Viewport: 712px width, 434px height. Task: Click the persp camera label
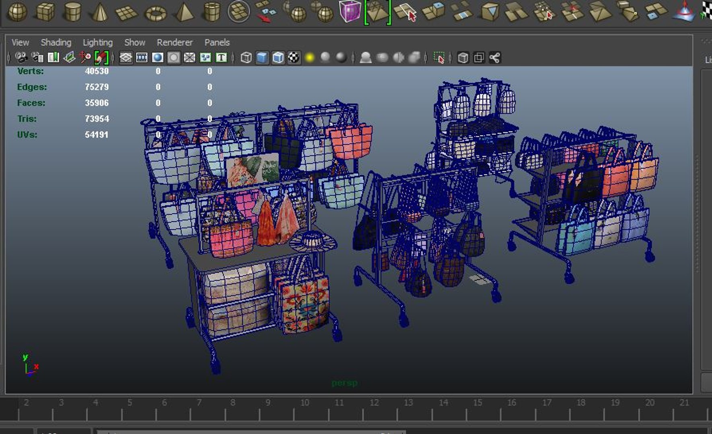pyautogui.click(x=344, y=383)
